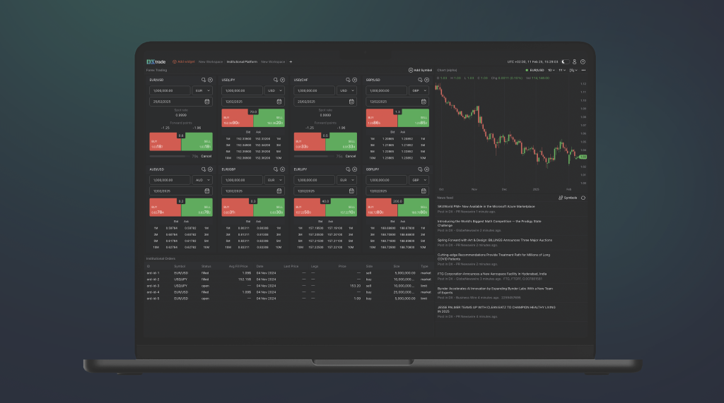Image resolution: width=724 pixels, height=403 pixels.
Task: Add a new workspace with plus icon
Action: coord(291,62)
